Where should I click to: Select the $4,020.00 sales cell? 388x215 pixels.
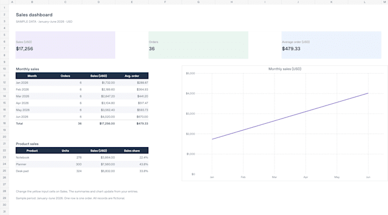click(99, 117)
